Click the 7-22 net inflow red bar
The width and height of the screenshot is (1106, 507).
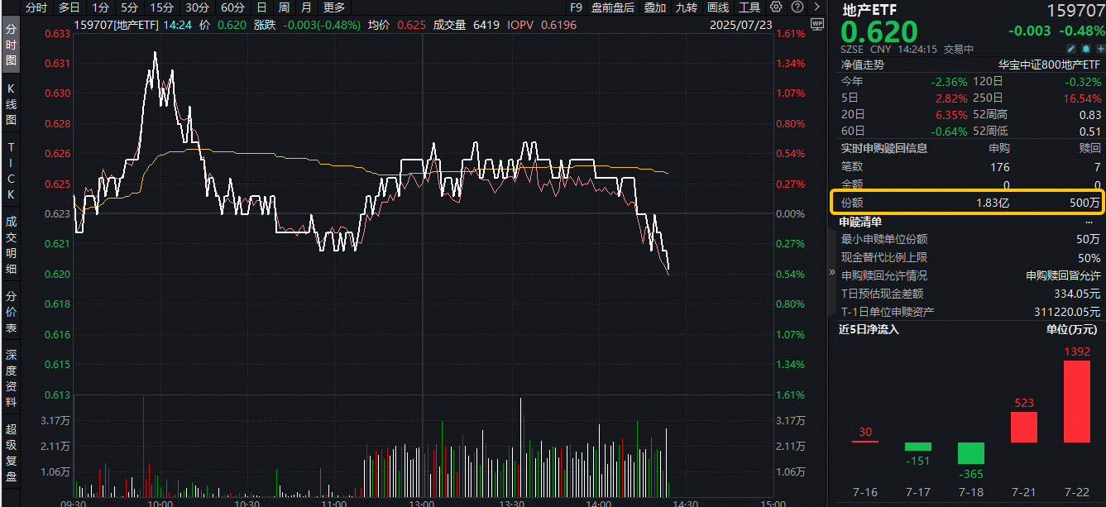1077,401
